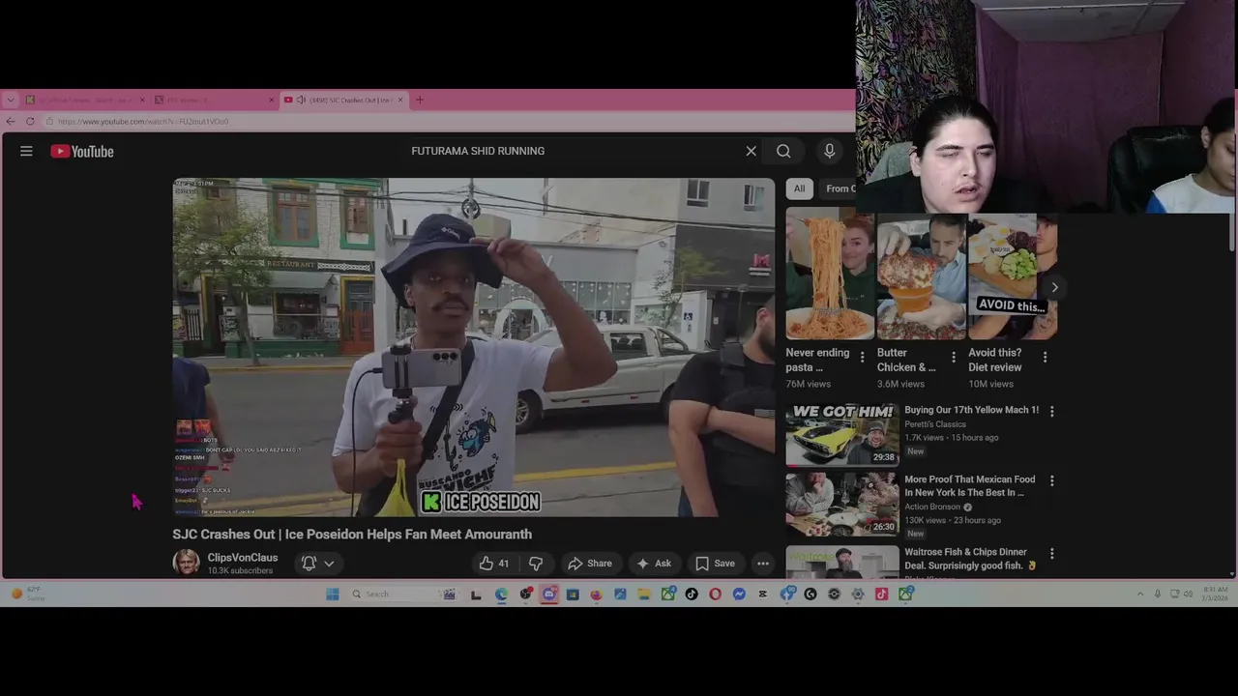Open Firefox from the taskbar
The image size is (1238, 696).
coord(596,594)
